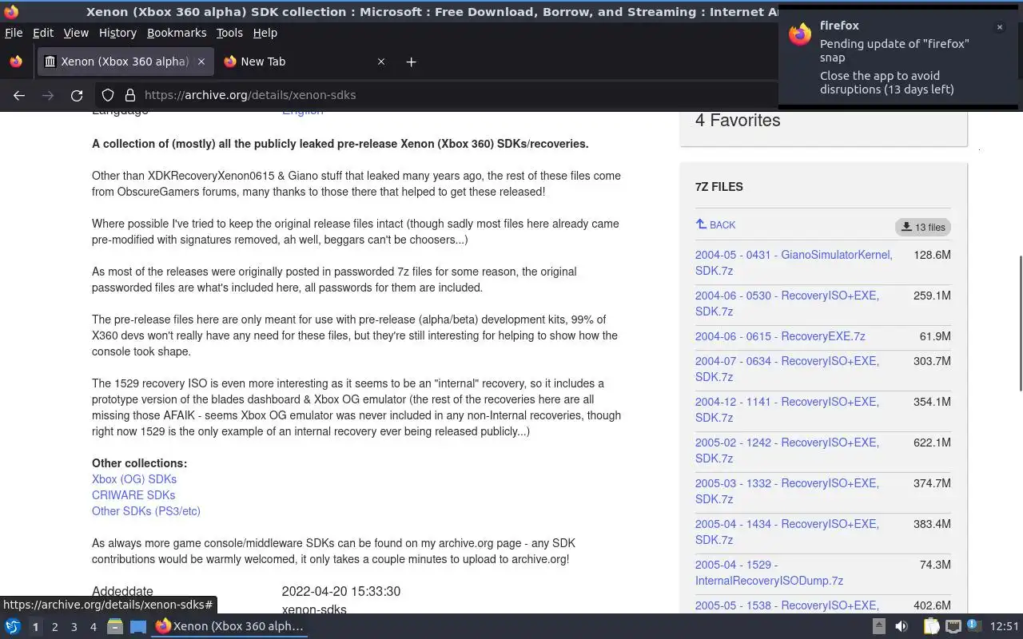
Task: Click the 7Z FILES heading
Action: point(719,187)
